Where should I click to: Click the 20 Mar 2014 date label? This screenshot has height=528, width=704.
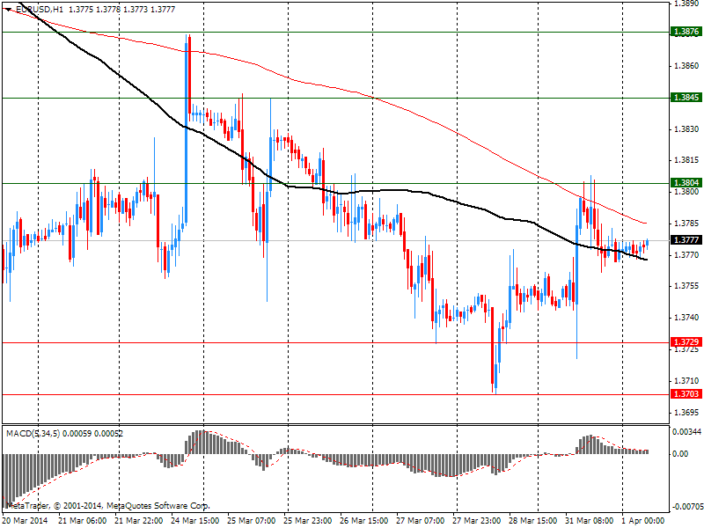tap(25, 521)
